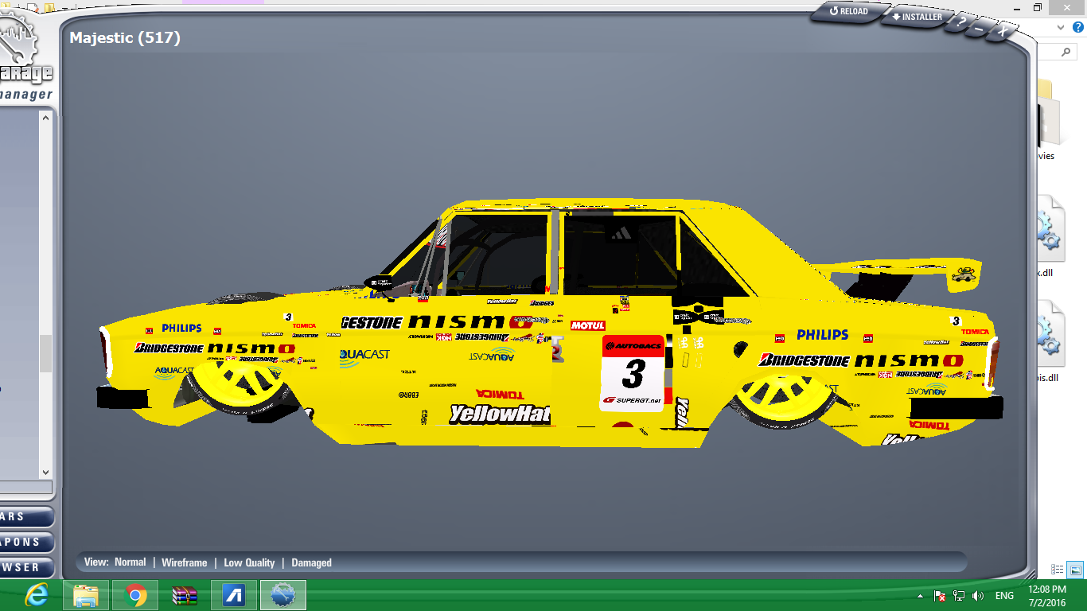Open network status tray icon
The image size is (1087, 611).
tap(959, 596)
